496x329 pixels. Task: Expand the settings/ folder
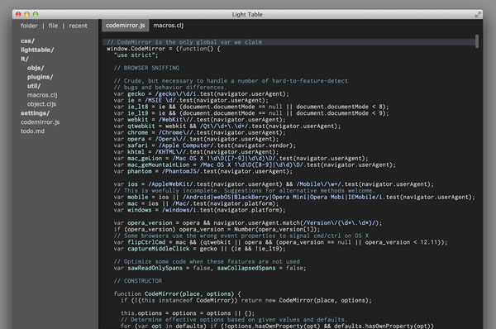[35, 113]
